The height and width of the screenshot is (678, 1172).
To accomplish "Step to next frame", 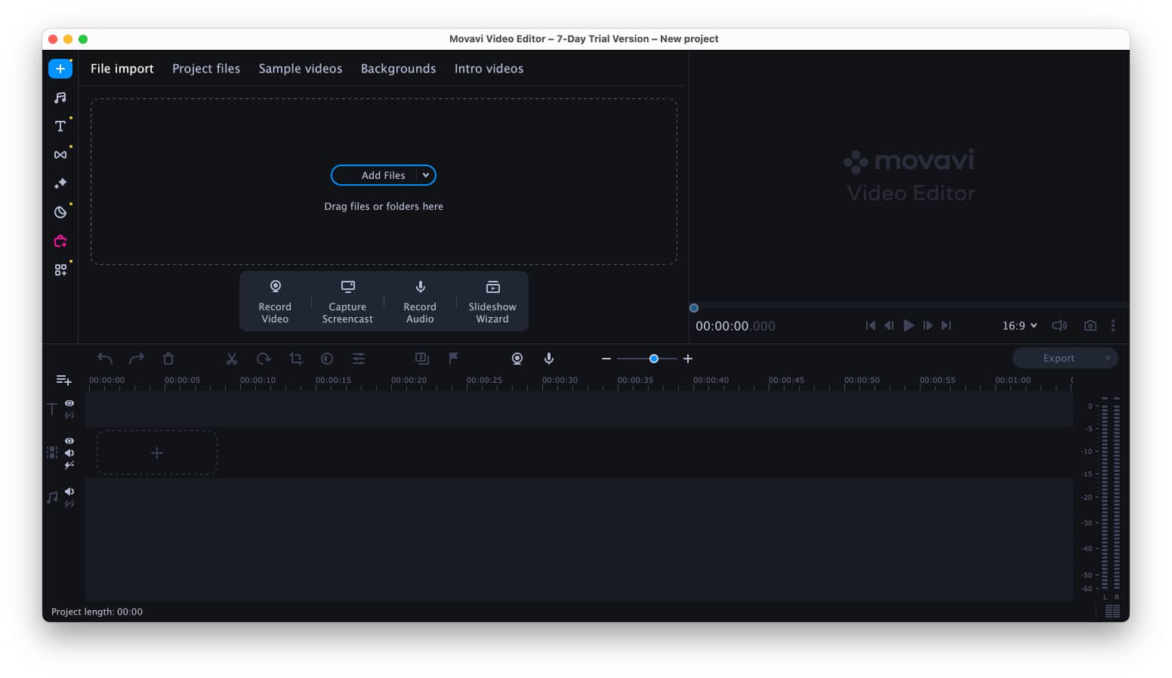I will (928, 325).
